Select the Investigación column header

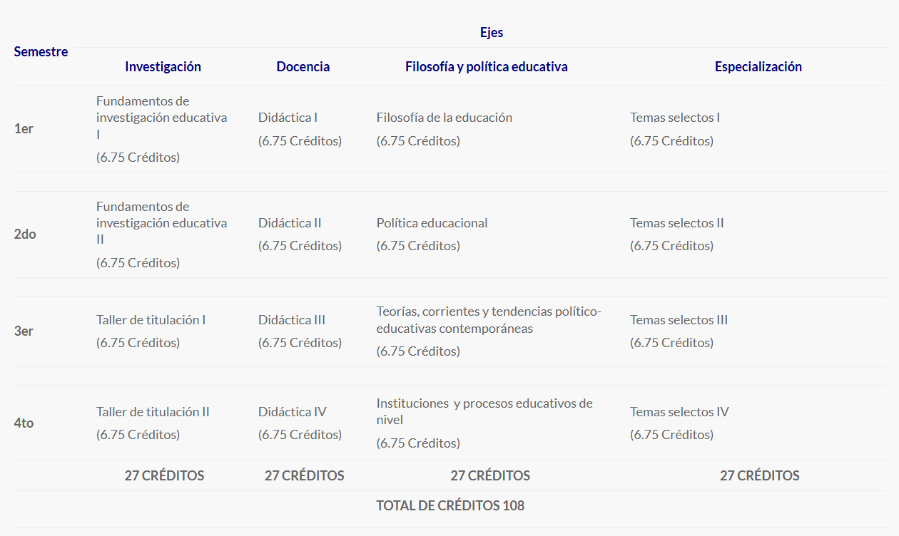163,66
